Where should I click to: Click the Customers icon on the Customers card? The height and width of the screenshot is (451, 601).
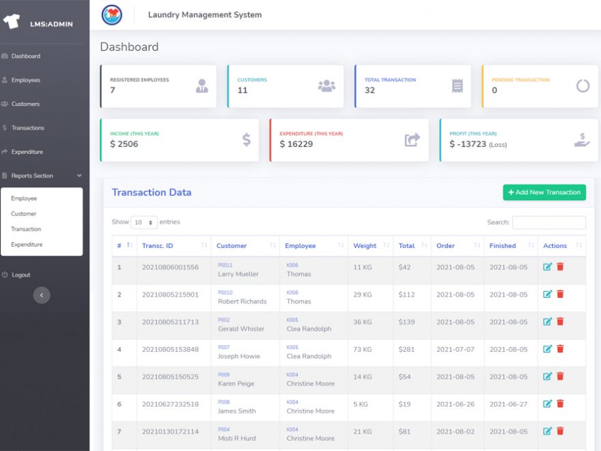326,87
